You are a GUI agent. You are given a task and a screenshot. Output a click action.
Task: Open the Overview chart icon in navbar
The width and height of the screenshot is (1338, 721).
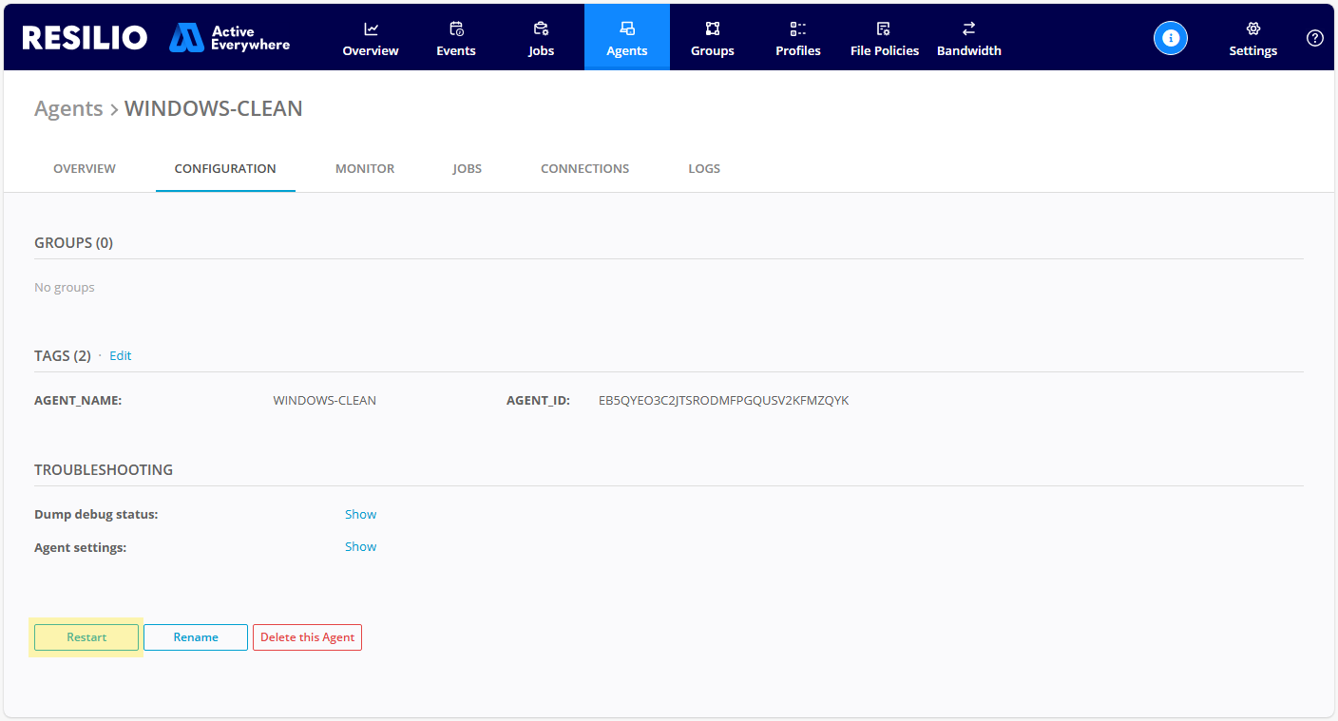[371, 28]
